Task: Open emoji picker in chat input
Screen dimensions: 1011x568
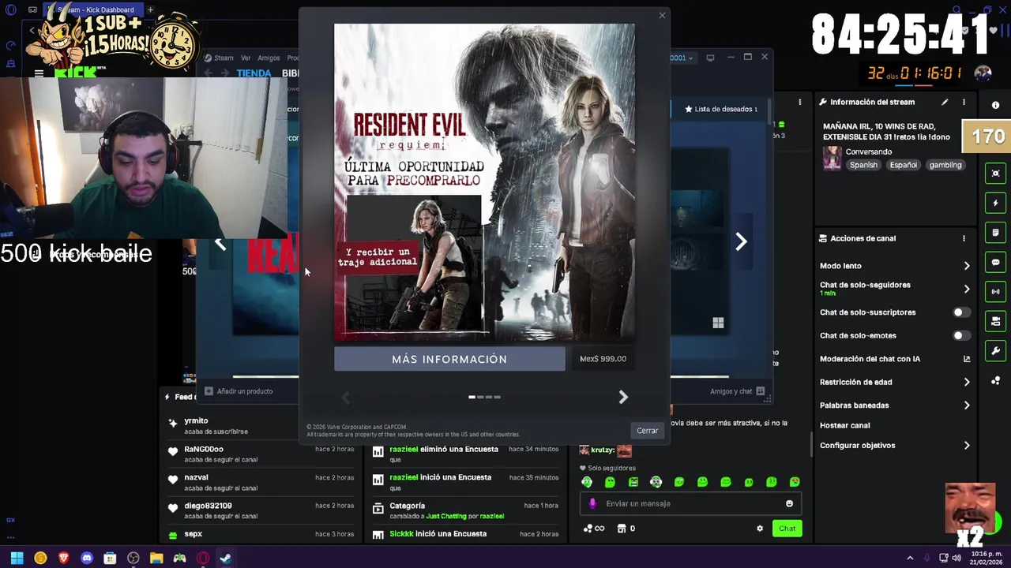Action: (789, 503)
